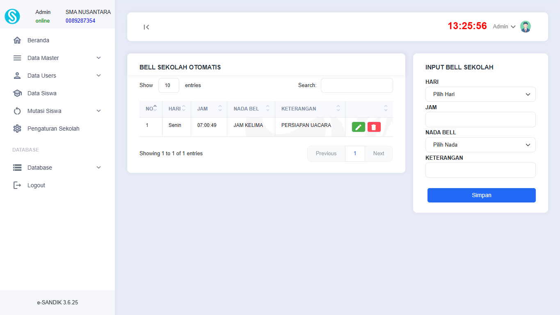Click the e-SANDIK logo icon
This screenshot has width=560, height=315.
coord(12,16)
